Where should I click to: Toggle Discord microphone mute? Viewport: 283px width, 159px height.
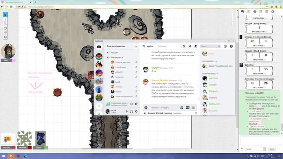[x=127, y=112]
